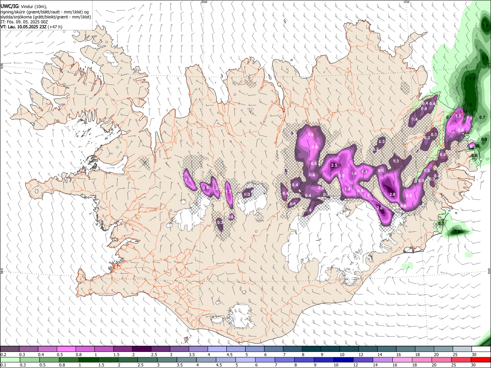Click the 0.1 label in the legend
The height and width of the screenshot is (368, 491).
[x=3, y=365]
